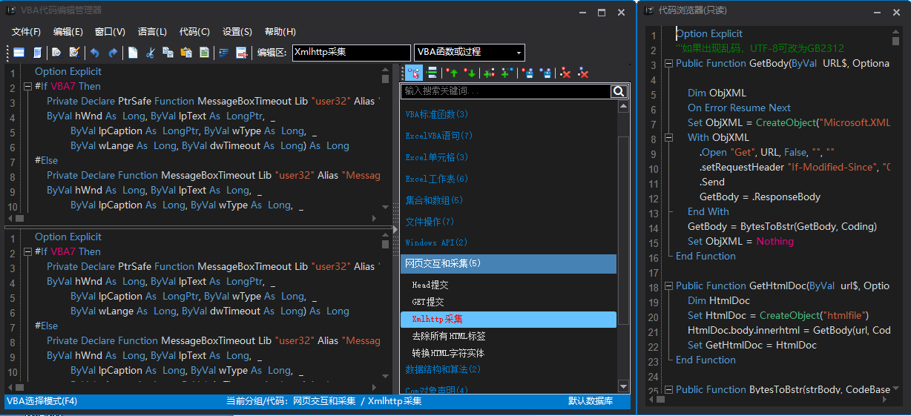Viewport: 911px width, 416px height.
Task: Click the blue redo arrow
Action: click(x=113, y=53)
